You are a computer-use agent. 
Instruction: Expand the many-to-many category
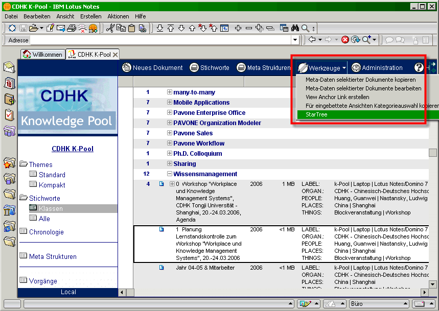point(169,92)
